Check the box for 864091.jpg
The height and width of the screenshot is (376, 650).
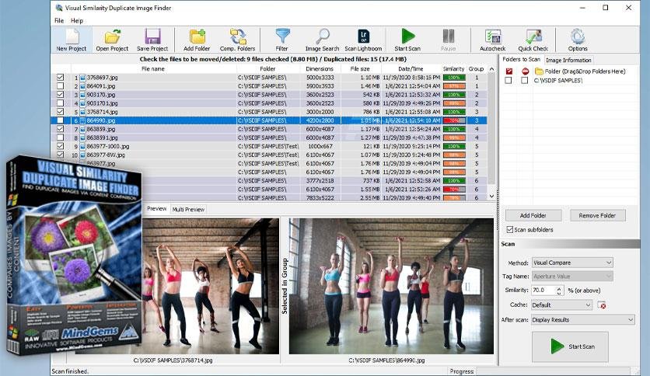[x=60, y=85]
